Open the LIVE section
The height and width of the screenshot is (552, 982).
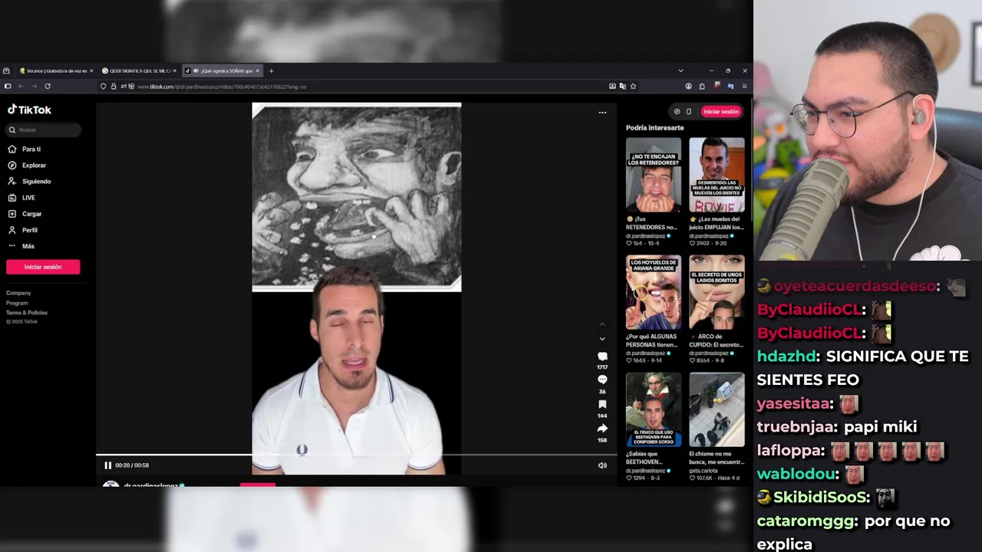pyautogui.click(x=28, y=198)
